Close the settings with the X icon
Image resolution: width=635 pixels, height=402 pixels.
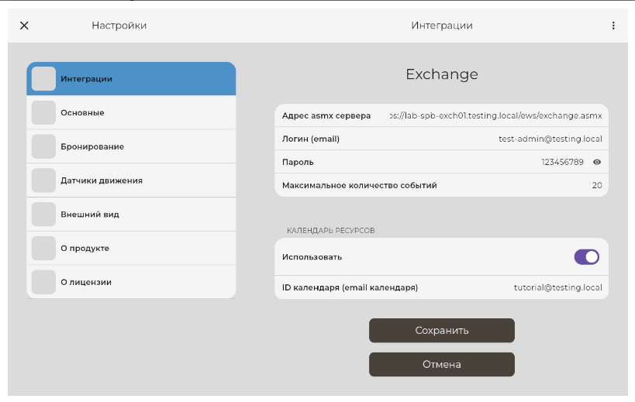[x=24, y=26]
